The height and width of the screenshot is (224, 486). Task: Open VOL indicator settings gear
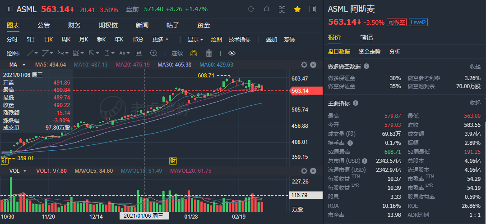click(x=304, y=171)
